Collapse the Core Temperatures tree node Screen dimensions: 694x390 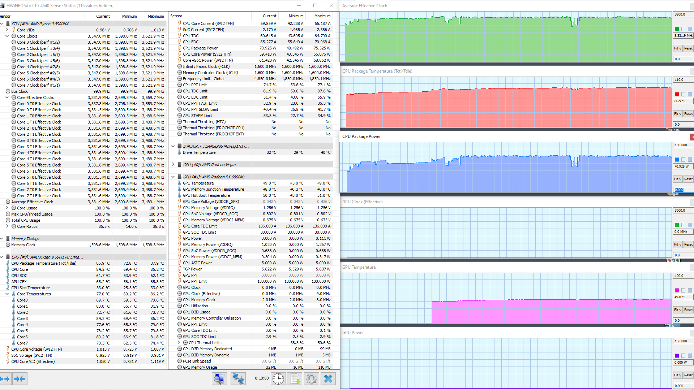pyautogui.click(x=7, y=294)
